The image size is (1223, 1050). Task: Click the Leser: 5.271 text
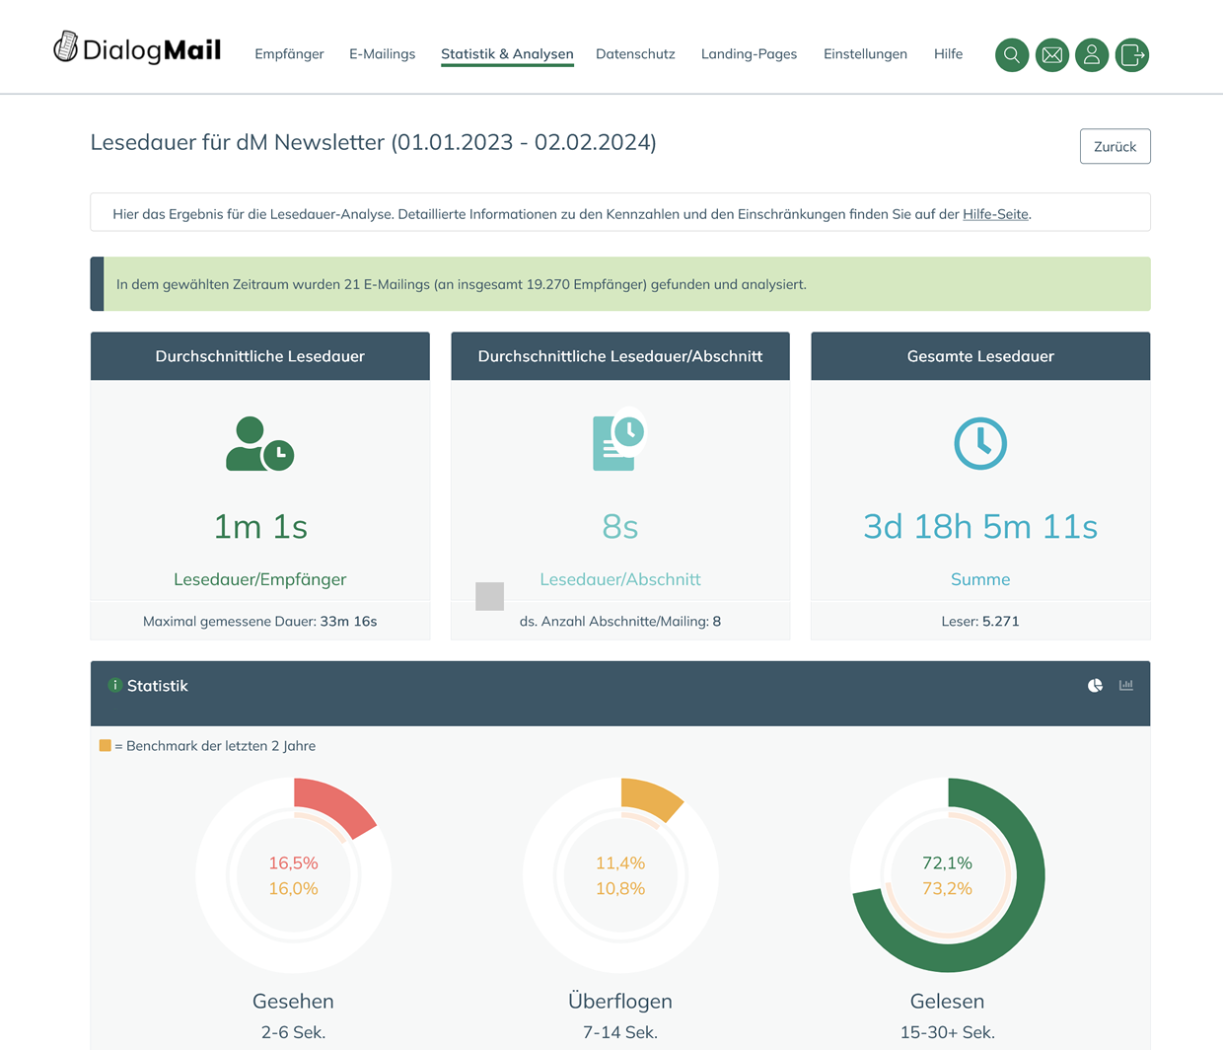(x=980, y=622)
